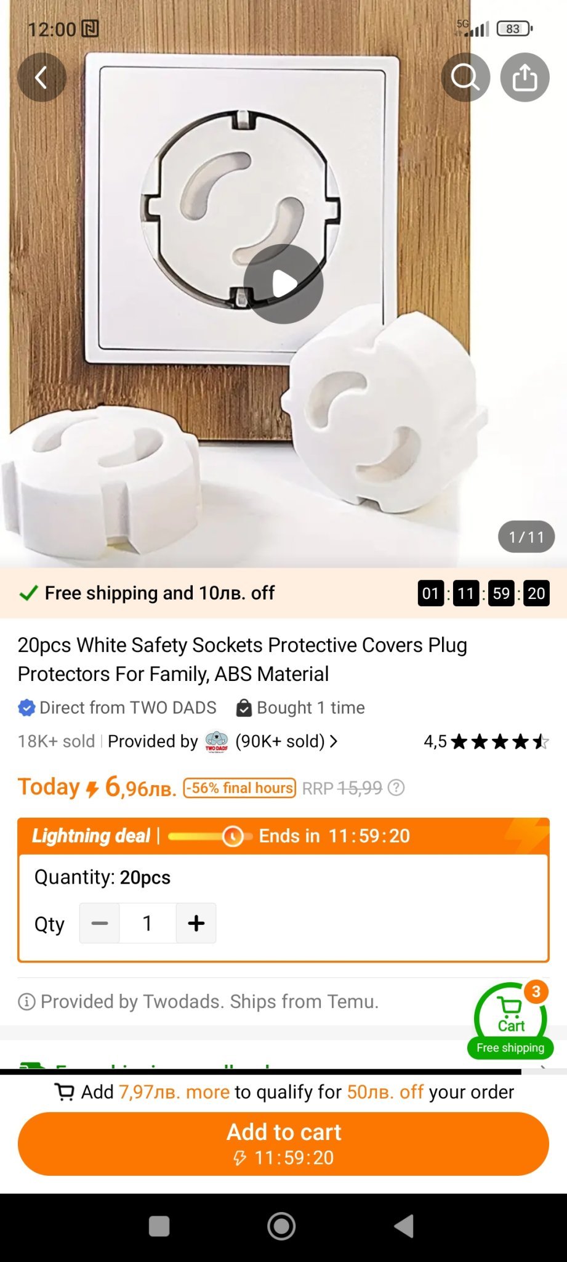This screenshot has width=567, height=1262.
Task: Tap the -56% final hours tag
Action: 239,788
